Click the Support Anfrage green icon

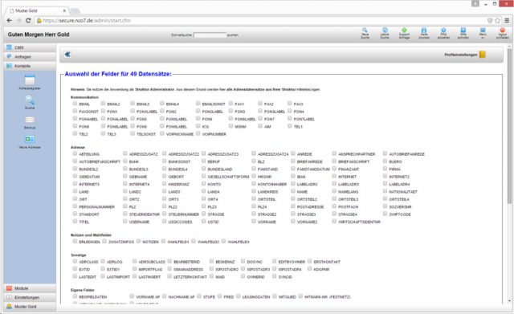[x=404, y=31]
